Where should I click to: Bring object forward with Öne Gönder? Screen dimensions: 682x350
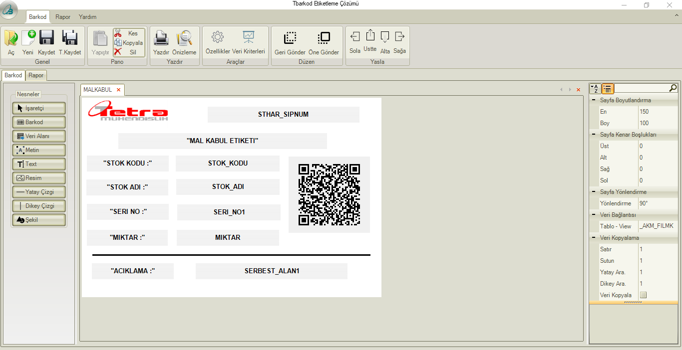(324, 38)
